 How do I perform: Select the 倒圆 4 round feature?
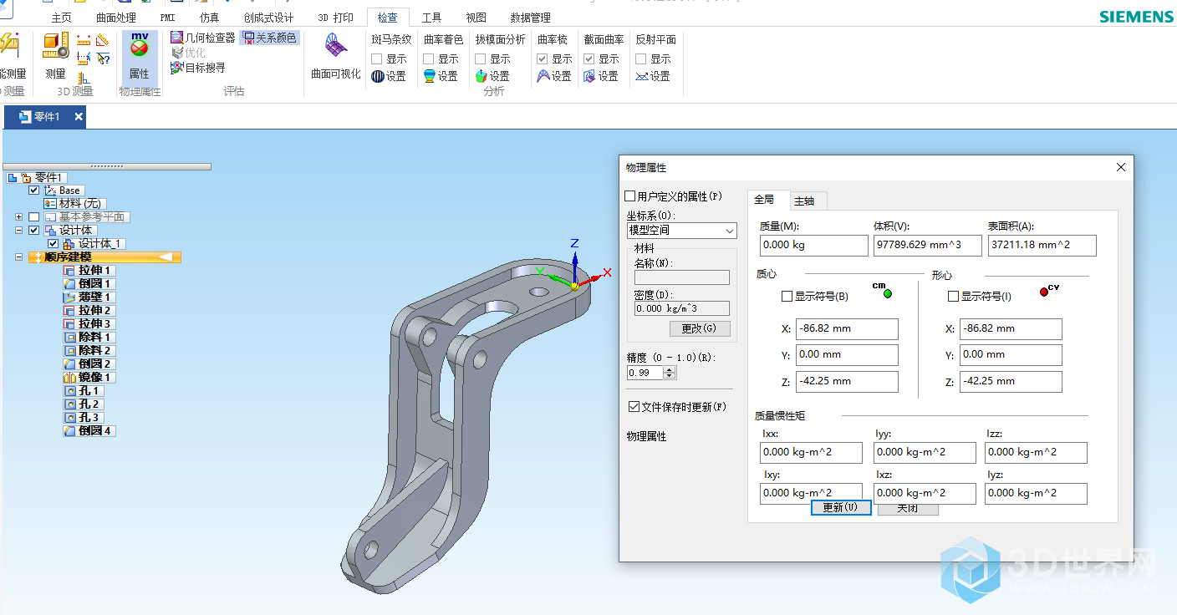point(89,431)
